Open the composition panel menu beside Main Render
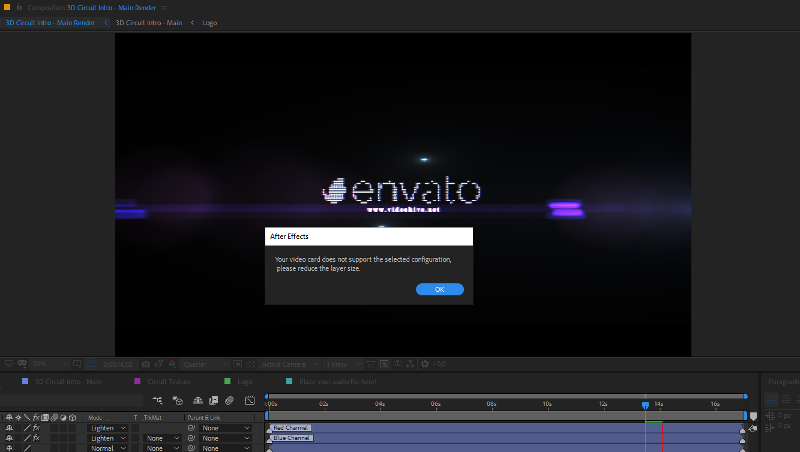Viewport: 800px width, 452px height. 164,8
